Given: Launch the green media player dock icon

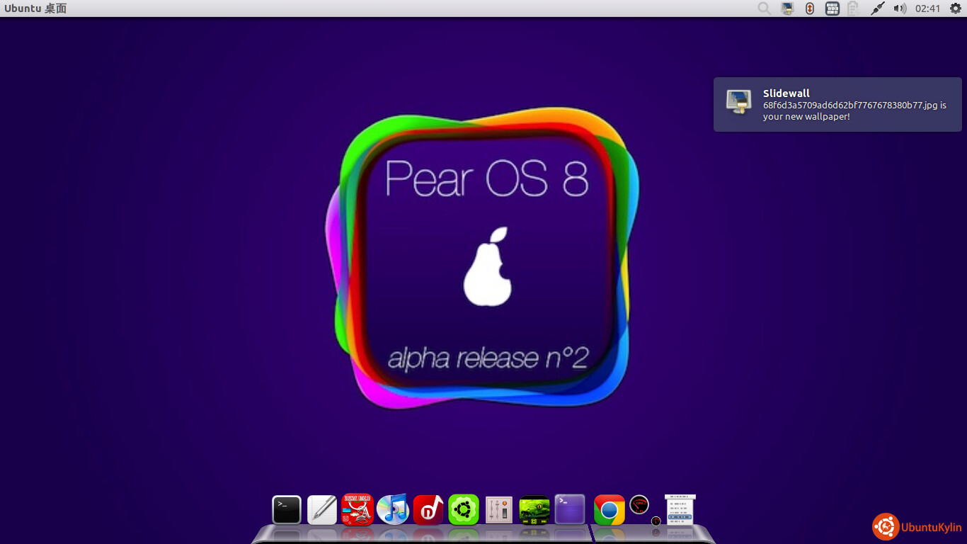Looking at the screenshot, I should click(534, 509).
